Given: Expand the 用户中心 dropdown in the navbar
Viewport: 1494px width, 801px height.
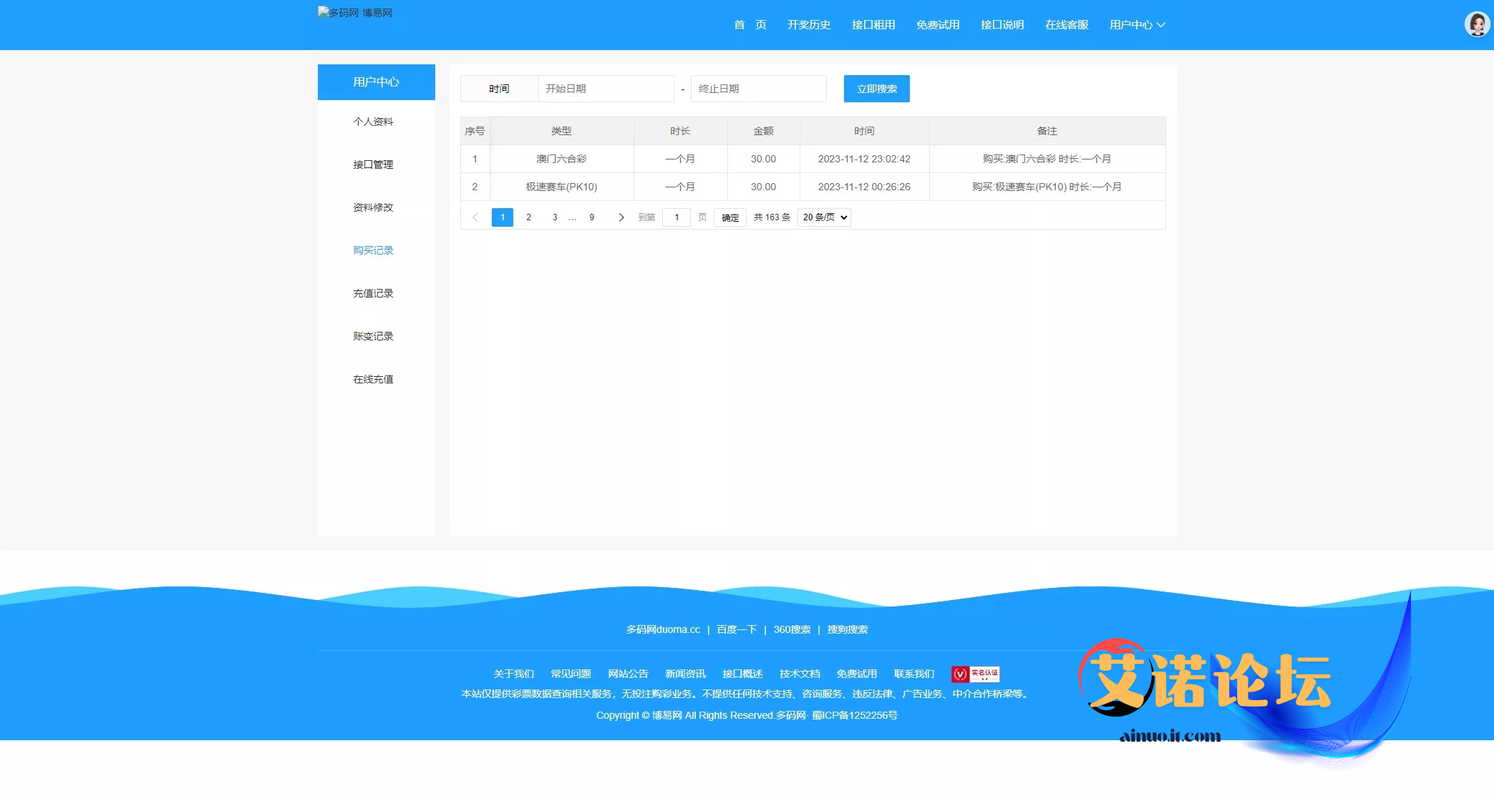Looking at the screenshot, I should pos(1137,25).
